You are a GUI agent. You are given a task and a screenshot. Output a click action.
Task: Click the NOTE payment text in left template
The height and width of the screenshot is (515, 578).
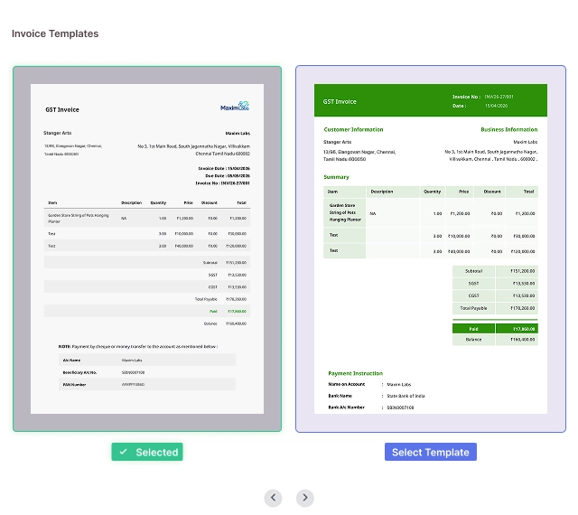coord(138,346)
